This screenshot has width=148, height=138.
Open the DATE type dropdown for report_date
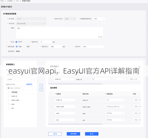click(115, 106)
